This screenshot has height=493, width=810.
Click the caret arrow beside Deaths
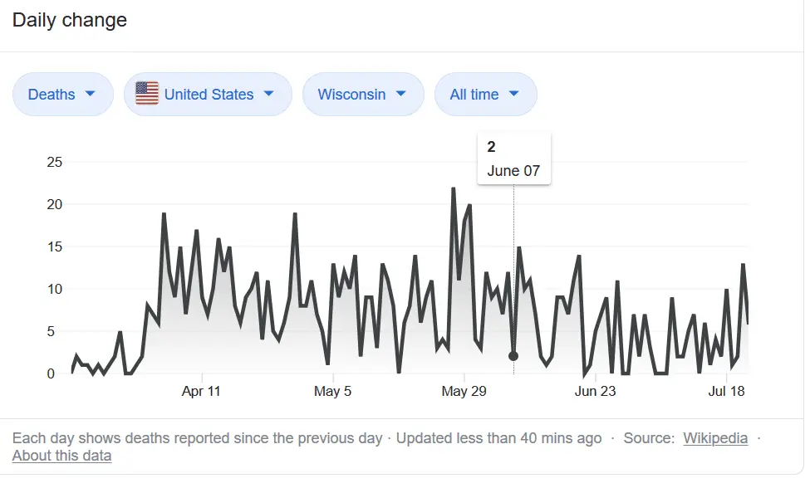90,94
